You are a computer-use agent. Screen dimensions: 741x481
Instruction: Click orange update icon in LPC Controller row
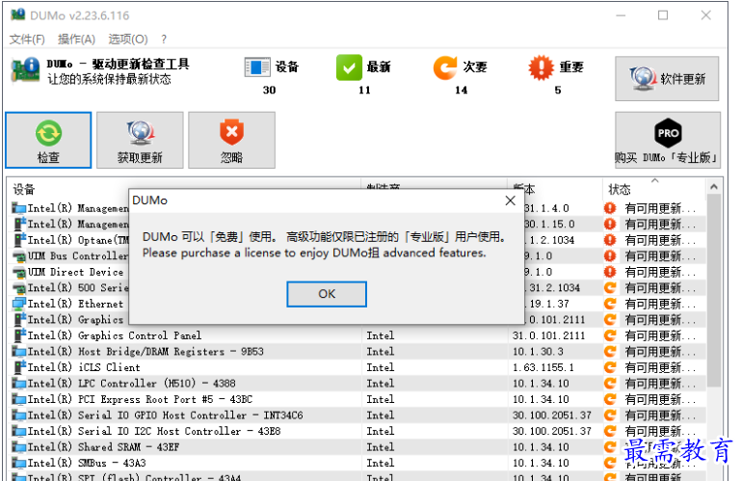(610, 384)
